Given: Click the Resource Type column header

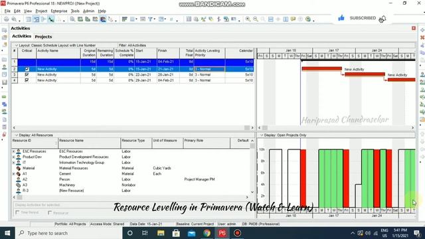Looking at the screenshot, I should point(136,143).
